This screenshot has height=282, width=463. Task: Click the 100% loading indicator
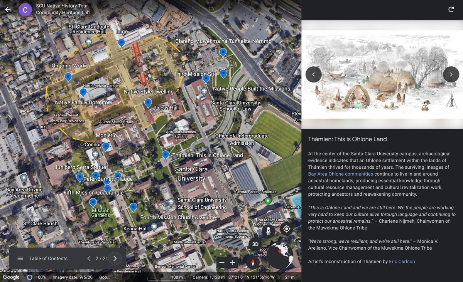37,277
